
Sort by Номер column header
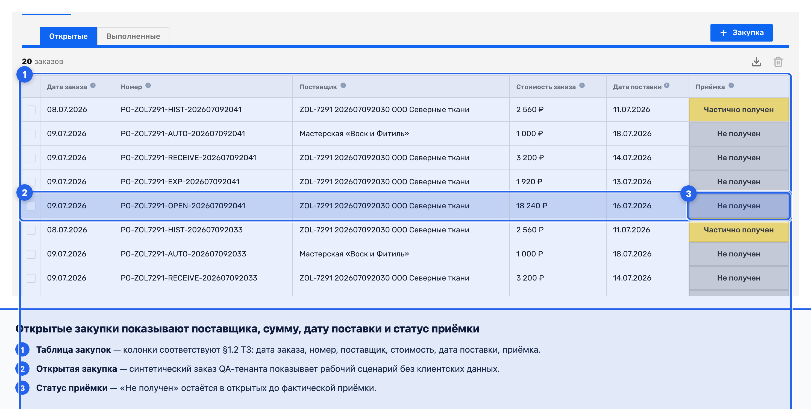(131, 87)
